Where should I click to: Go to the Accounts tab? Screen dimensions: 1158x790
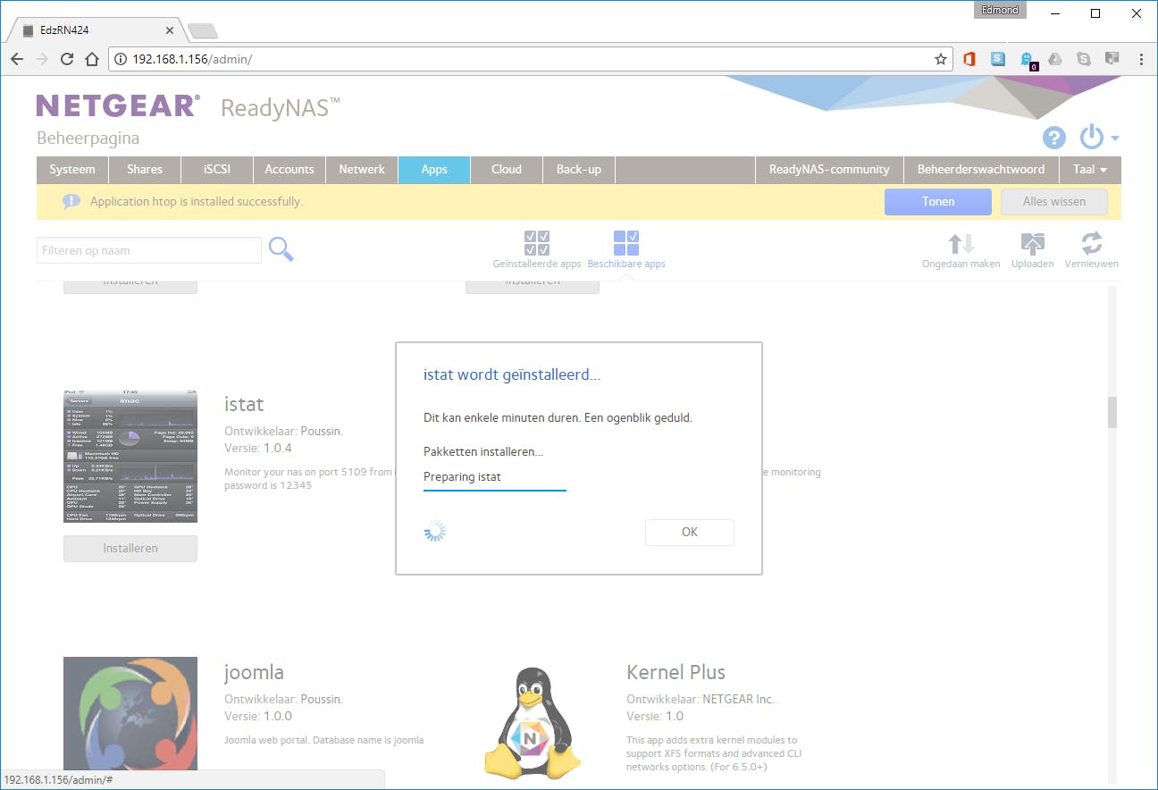point(289,170)
